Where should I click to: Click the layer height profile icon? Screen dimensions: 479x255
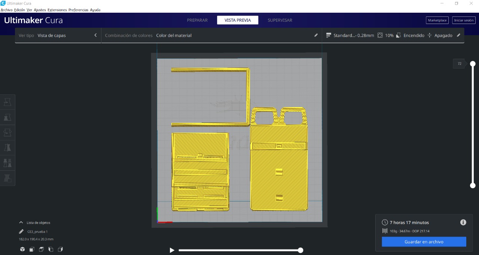coord(329,35)
